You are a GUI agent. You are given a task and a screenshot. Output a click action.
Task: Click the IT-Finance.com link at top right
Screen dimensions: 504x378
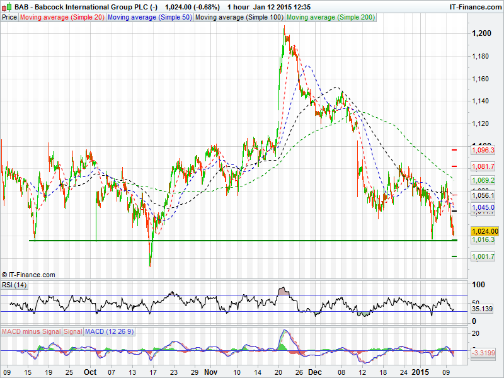(x=475, y=6)
